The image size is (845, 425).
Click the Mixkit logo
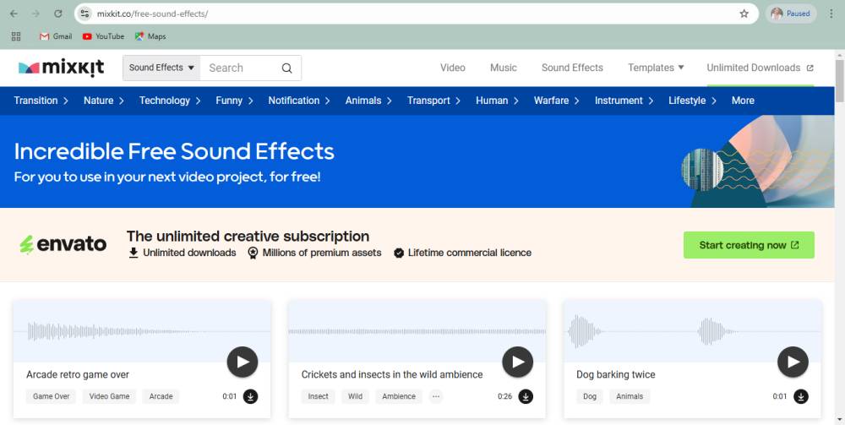pyautogui.click(x=61, y=68)
